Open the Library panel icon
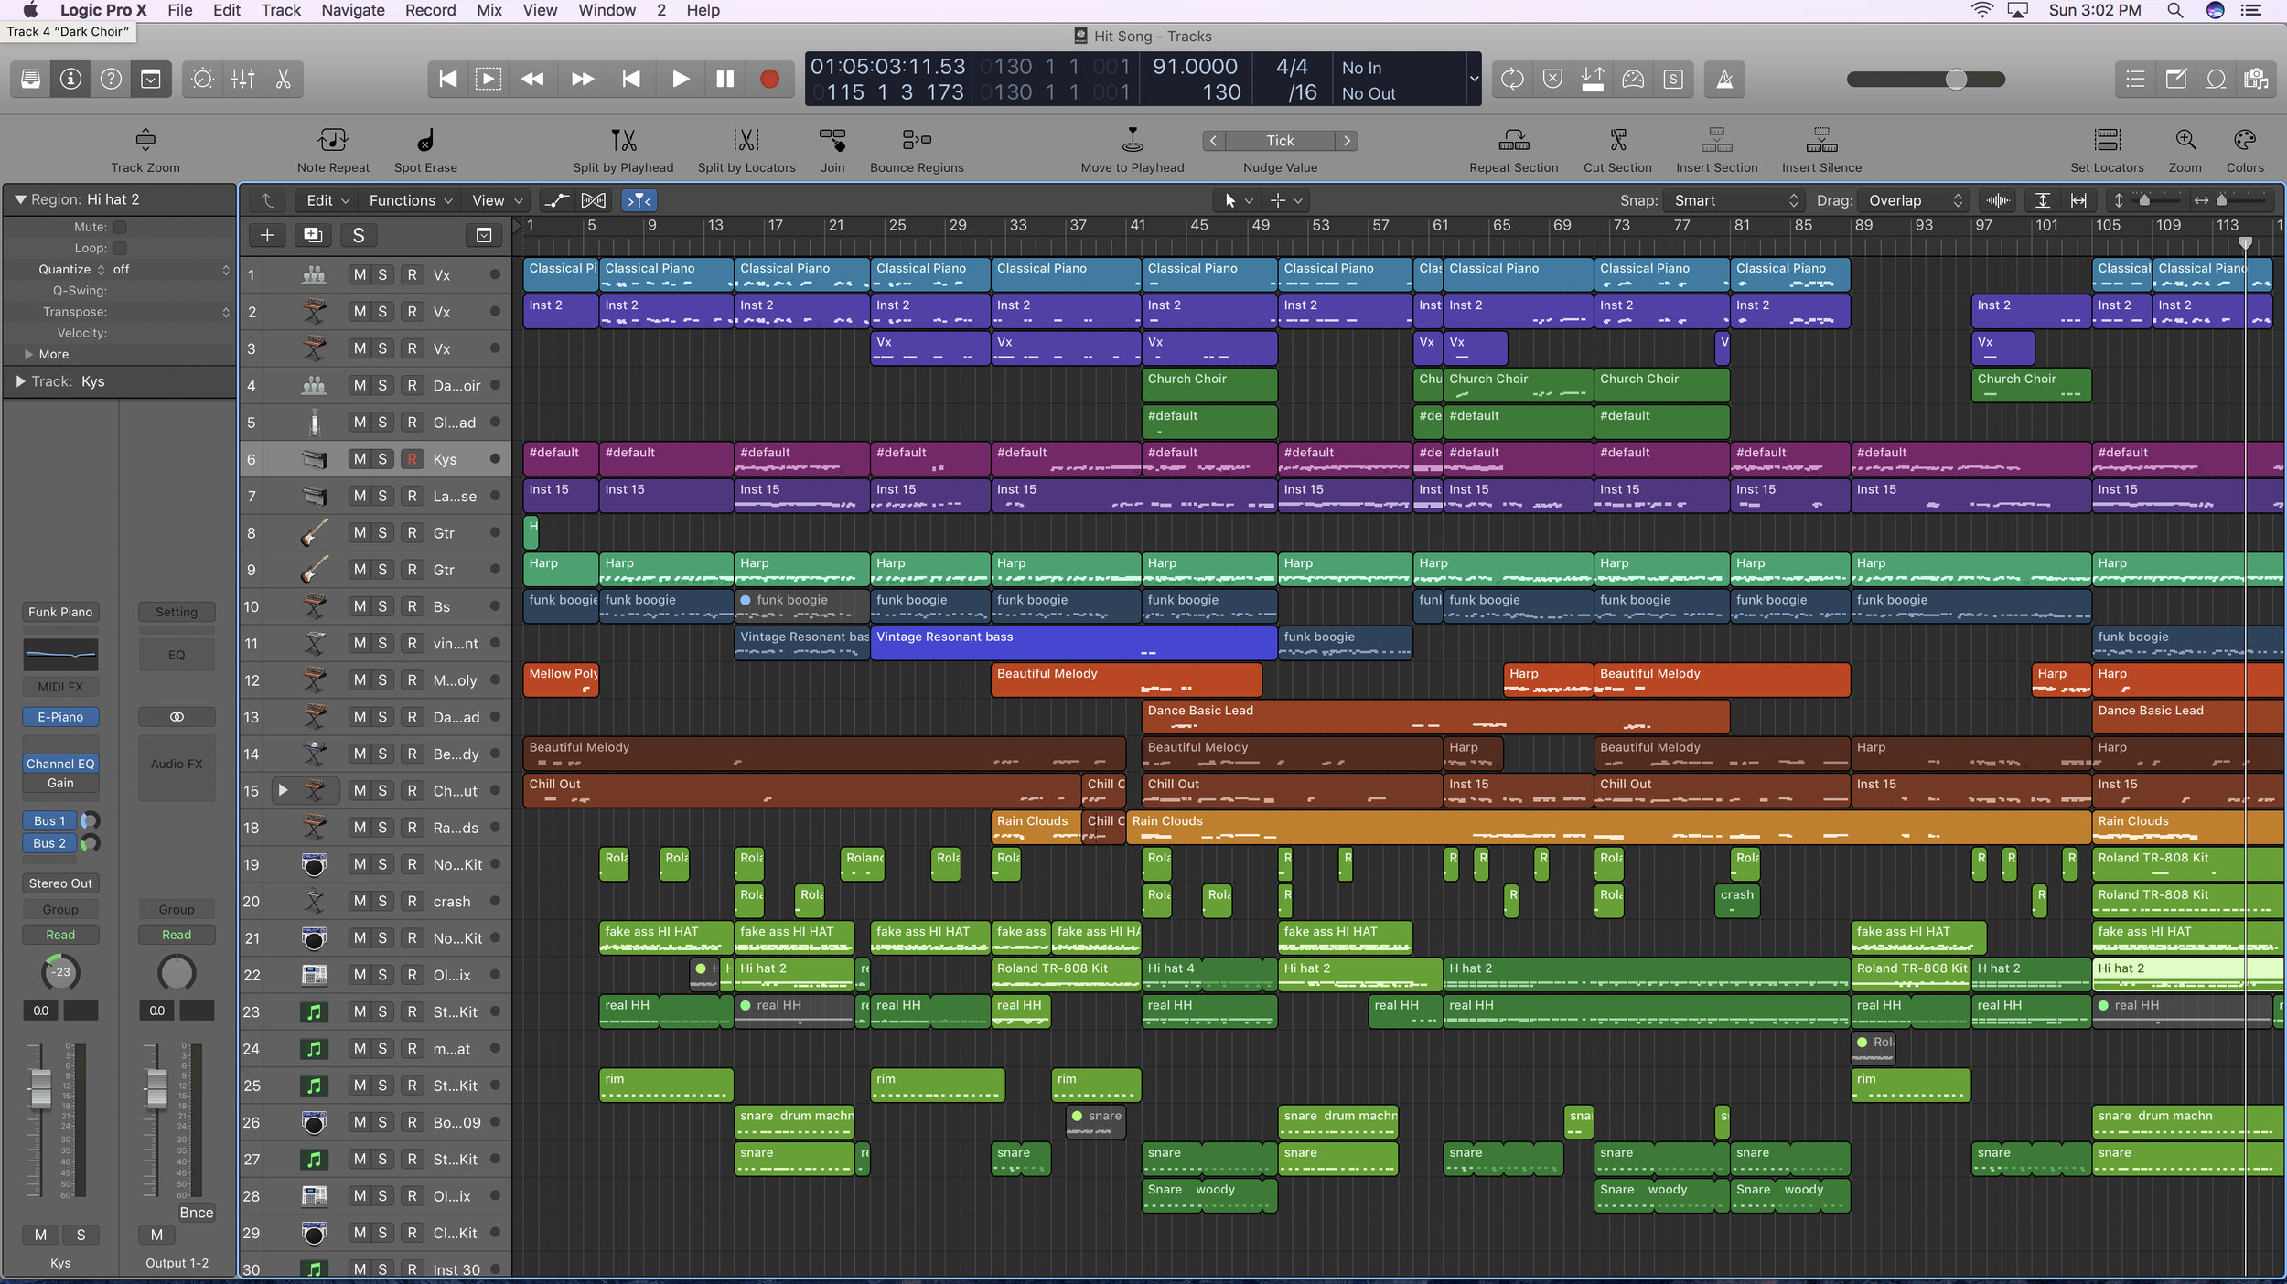The height and width of the screenshot is (1284, 2287). coord(30,80)
